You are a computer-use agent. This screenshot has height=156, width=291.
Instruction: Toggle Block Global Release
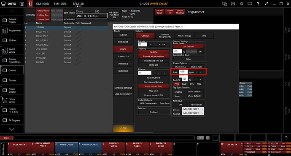click(x=154, y=82)
